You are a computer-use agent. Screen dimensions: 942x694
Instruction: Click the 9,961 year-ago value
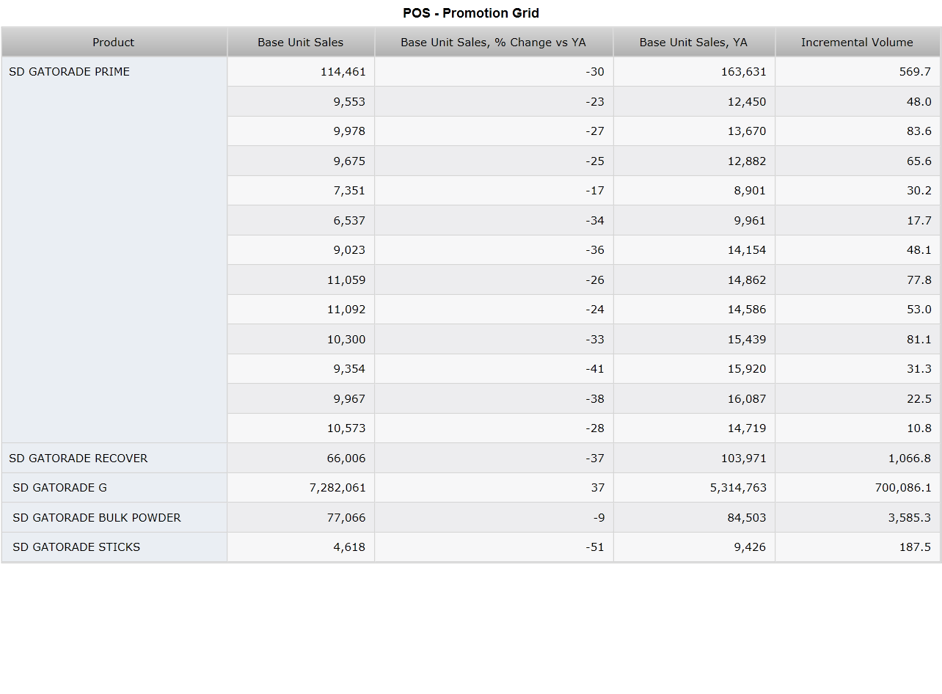point(694,220)
